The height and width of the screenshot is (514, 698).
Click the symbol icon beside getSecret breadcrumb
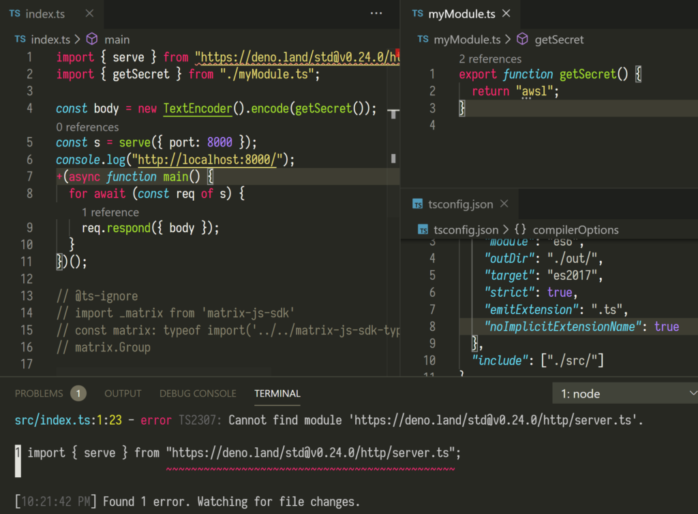point(521,39)
